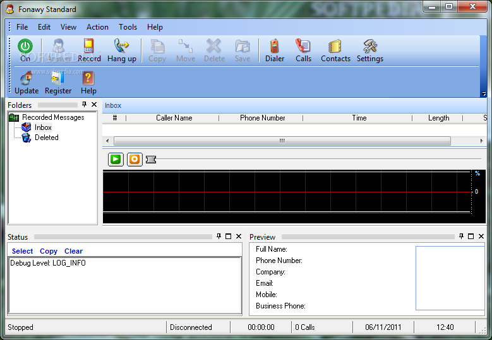Open the Edit menu

44,27
